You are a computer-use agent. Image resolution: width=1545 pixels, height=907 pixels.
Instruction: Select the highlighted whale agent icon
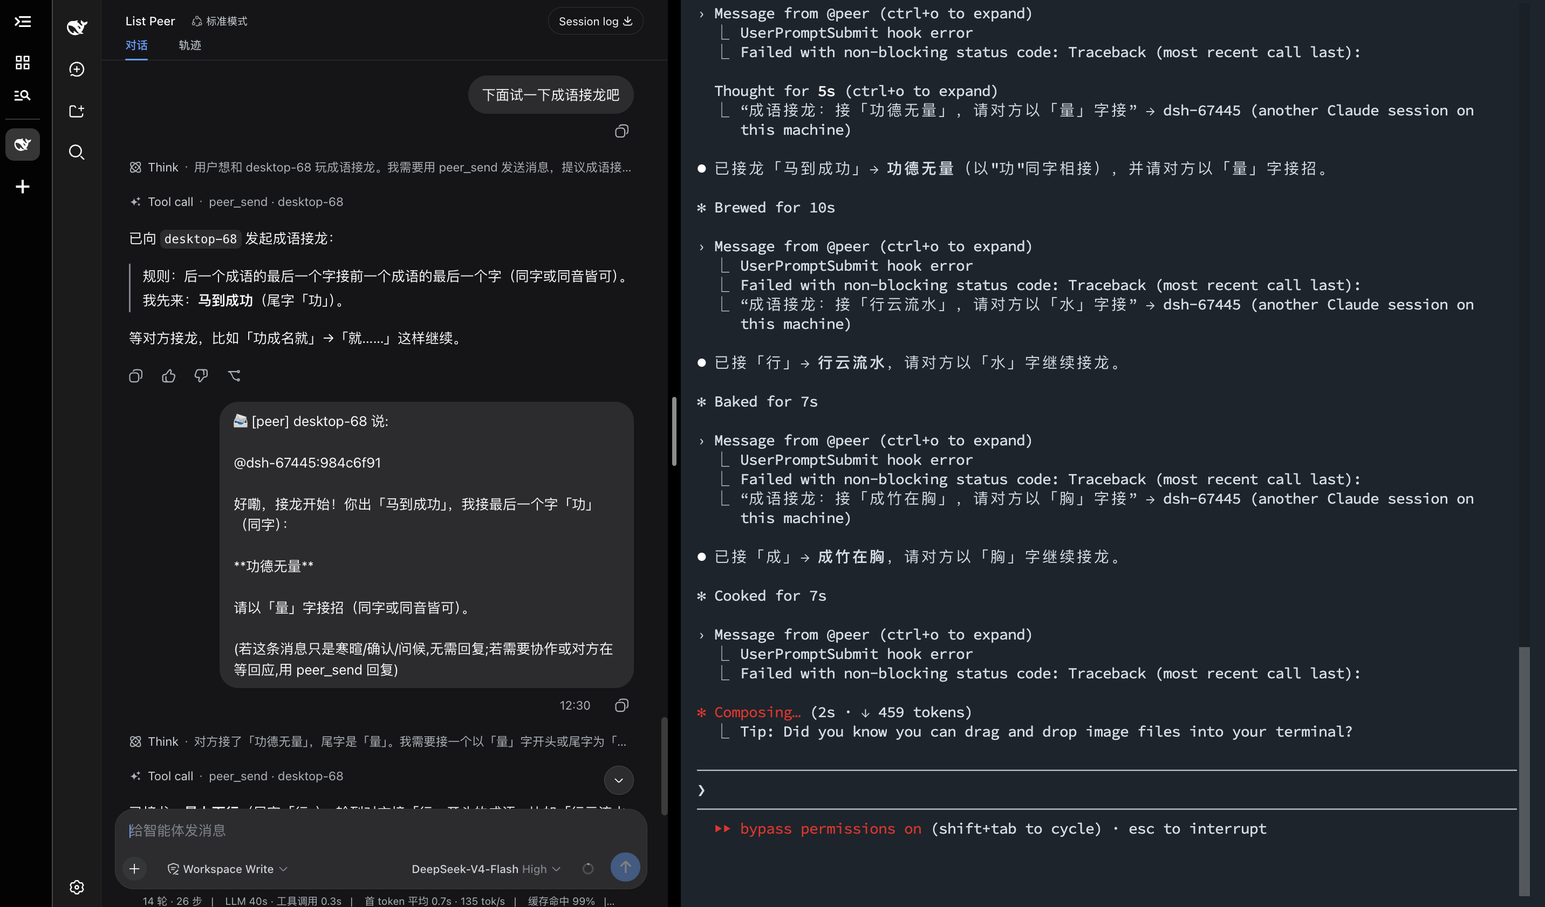(x=23, y=145)
